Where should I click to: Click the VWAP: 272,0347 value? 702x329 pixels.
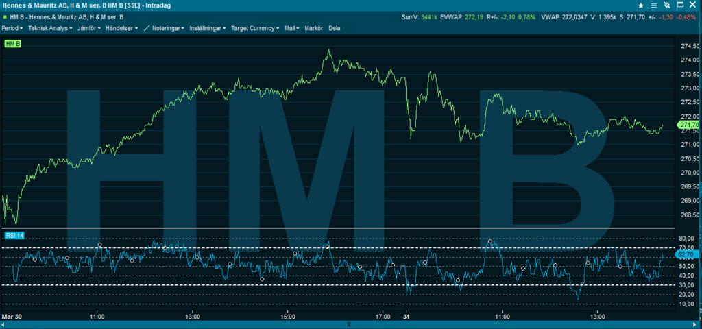(x=564, y=17)
